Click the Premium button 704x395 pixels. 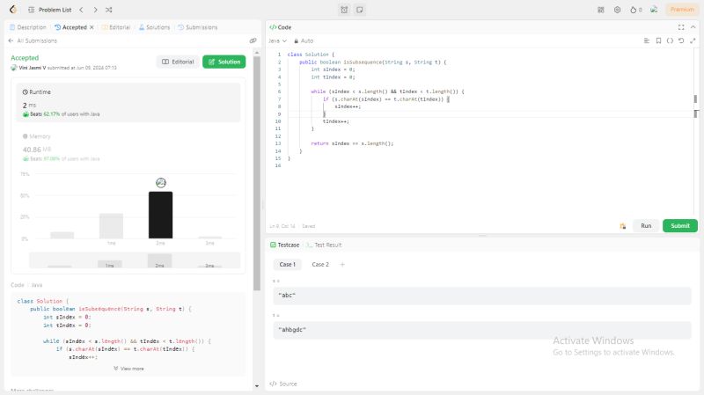pos(682,10)
